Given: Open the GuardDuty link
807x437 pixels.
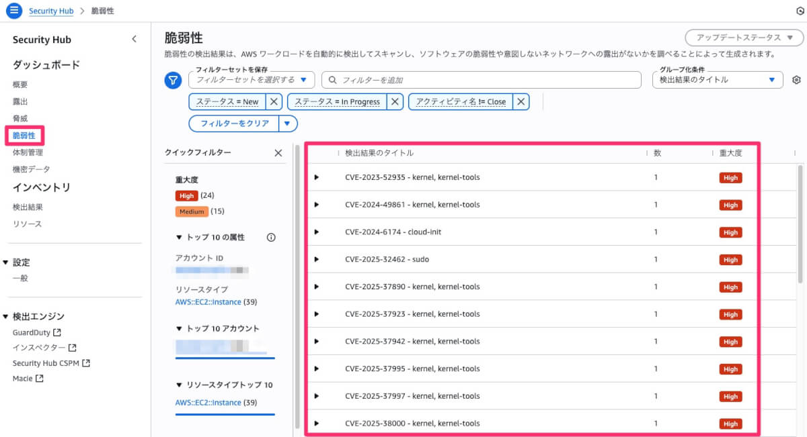Looking at the screenshot, I should [31, 332].
